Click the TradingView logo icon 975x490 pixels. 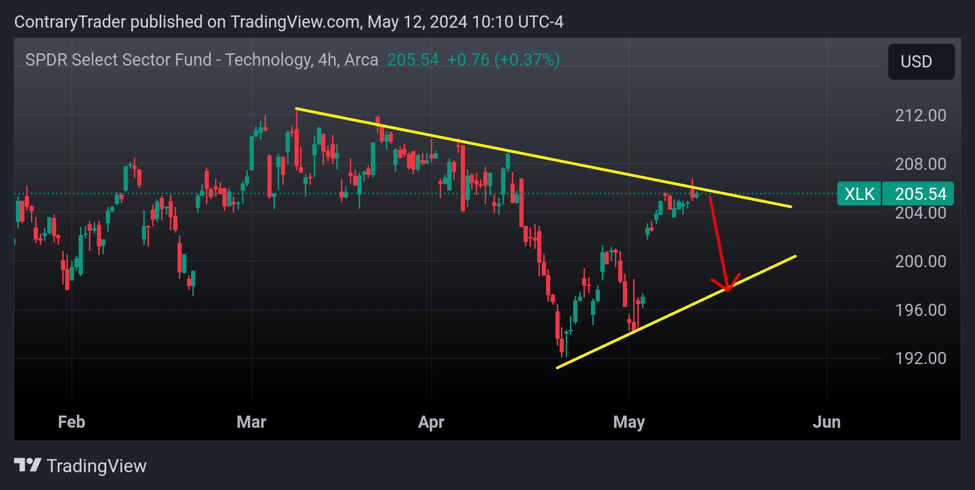coord(28,465)
